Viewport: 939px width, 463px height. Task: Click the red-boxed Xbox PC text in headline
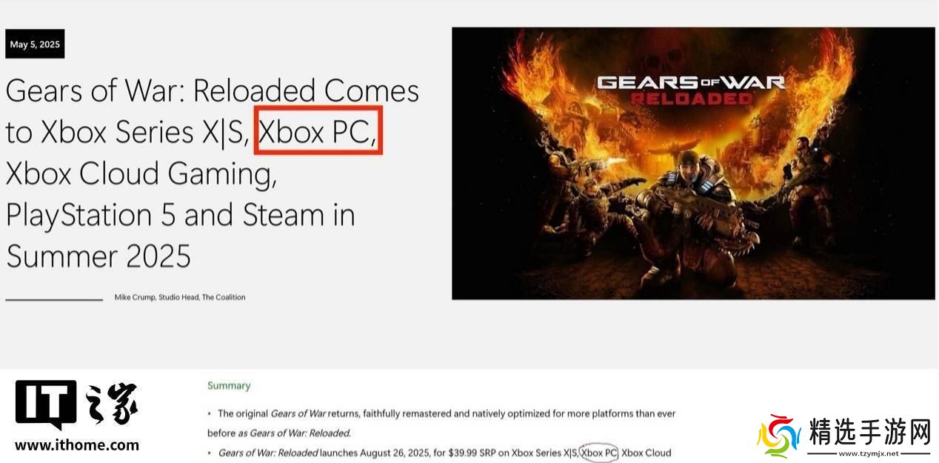(x=318, y=131)
